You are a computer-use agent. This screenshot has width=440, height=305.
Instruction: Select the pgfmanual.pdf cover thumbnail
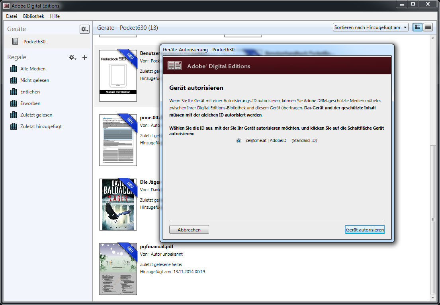[118, 269]
